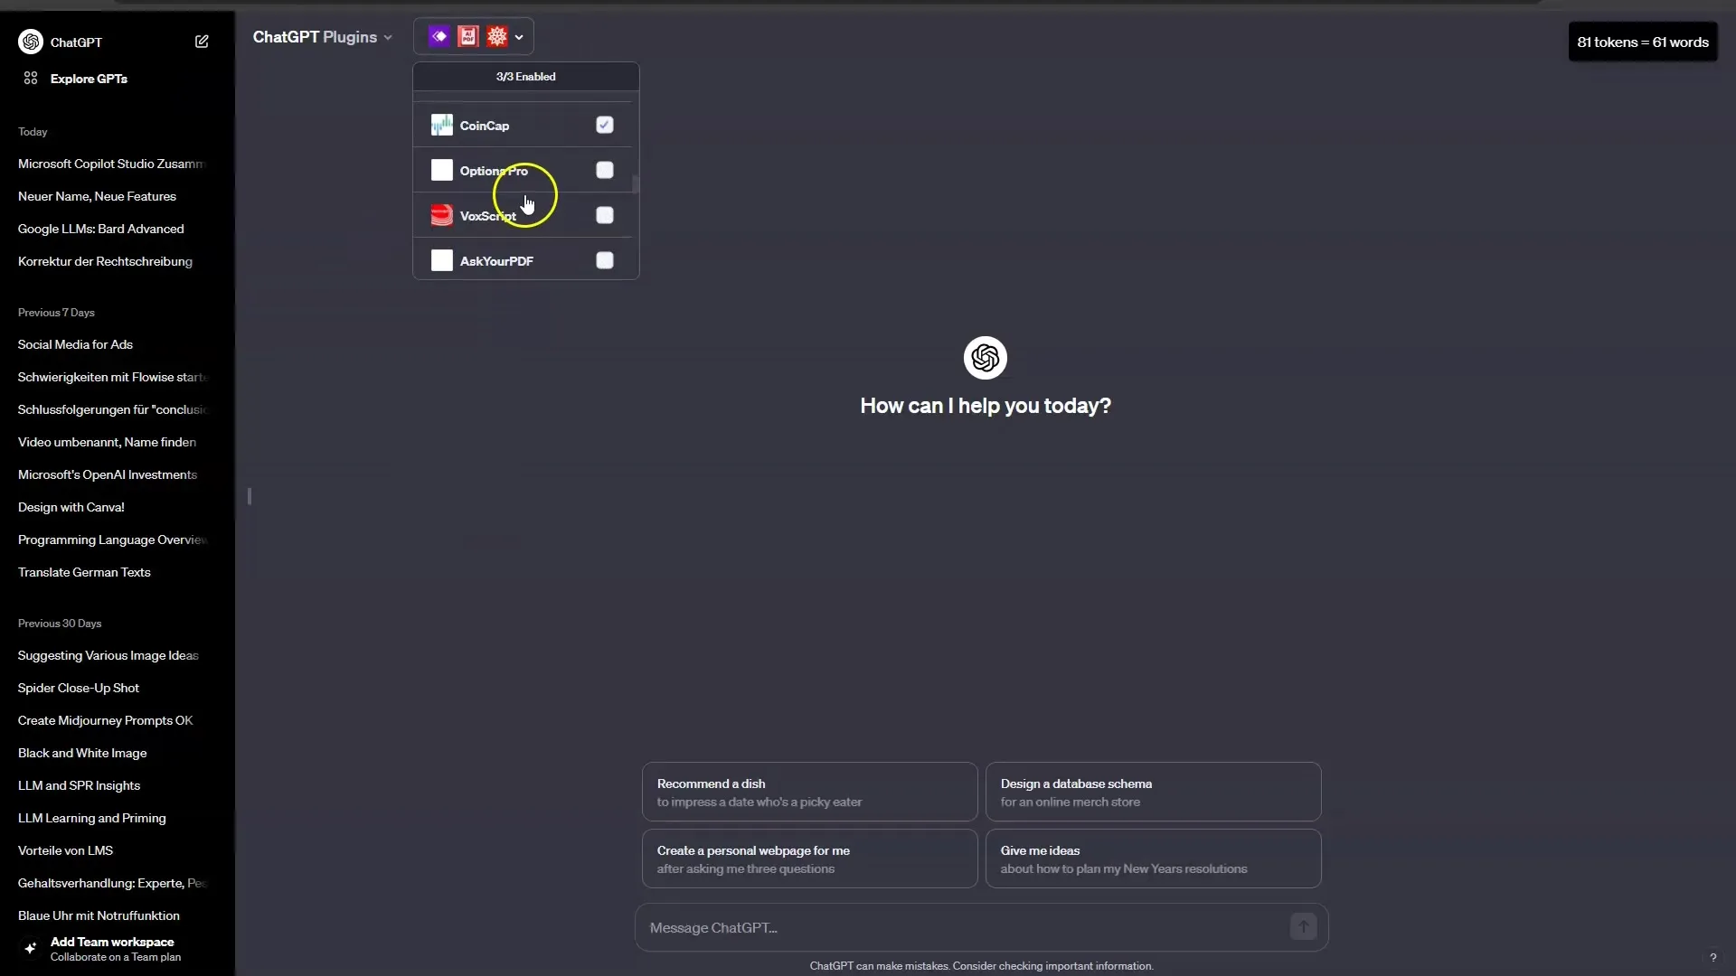Click the AskYourPDF plugin icon

pyautogui.click(x=441, y=259)
